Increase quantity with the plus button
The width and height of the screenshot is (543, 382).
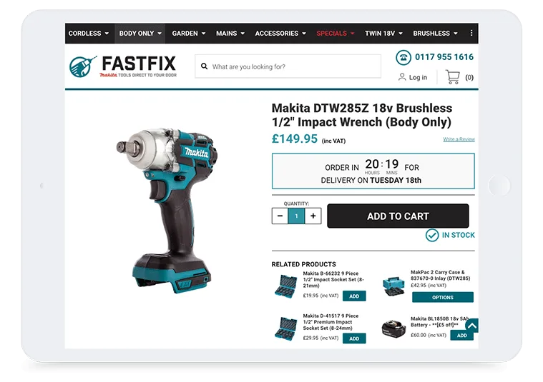tap(313, 216)
